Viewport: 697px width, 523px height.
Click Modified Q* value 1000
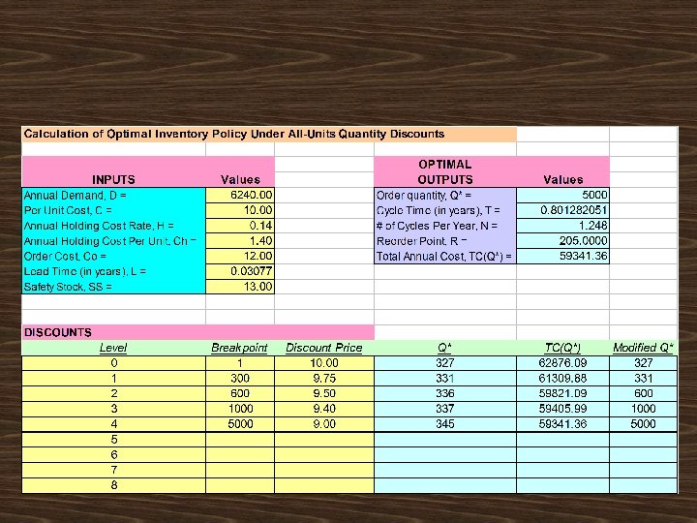[643, 409]
